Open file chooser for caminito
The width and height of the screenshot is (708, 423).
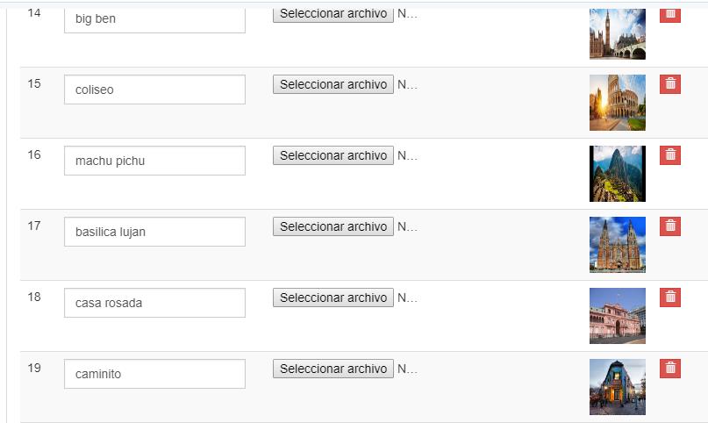[333, 369]
